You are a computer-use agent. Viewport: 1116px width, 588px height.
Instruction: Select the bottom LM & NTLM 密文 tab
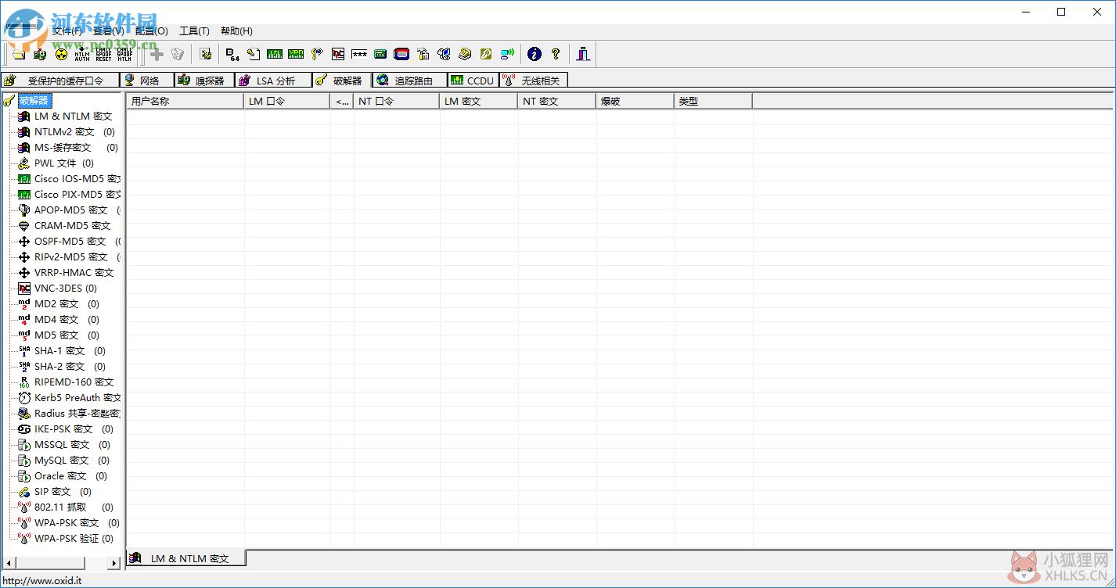pyautogui.click(x=186, y=558)
